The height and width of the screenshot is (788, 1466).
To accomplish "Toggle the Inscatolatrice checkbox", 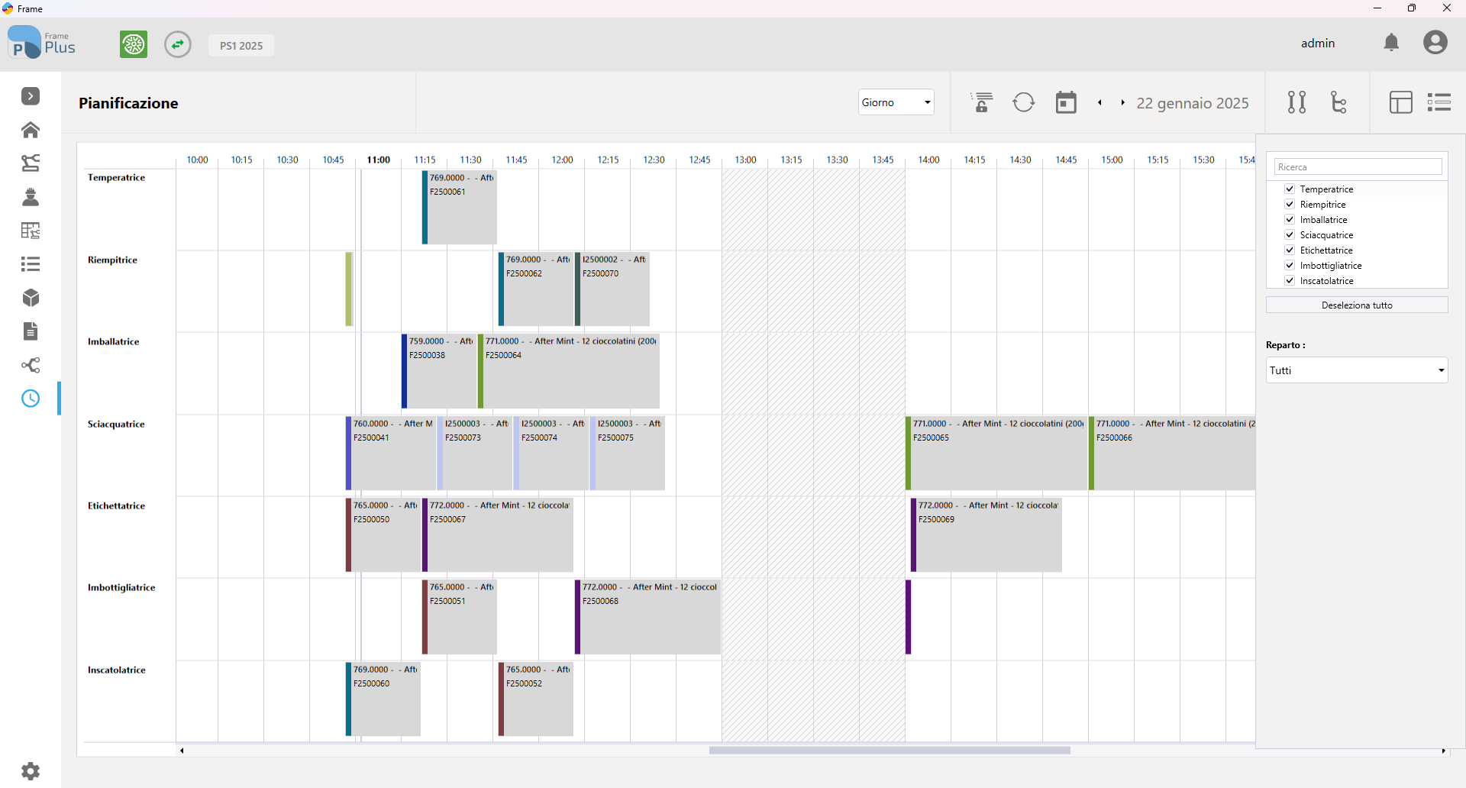I will coord(1290,280).
